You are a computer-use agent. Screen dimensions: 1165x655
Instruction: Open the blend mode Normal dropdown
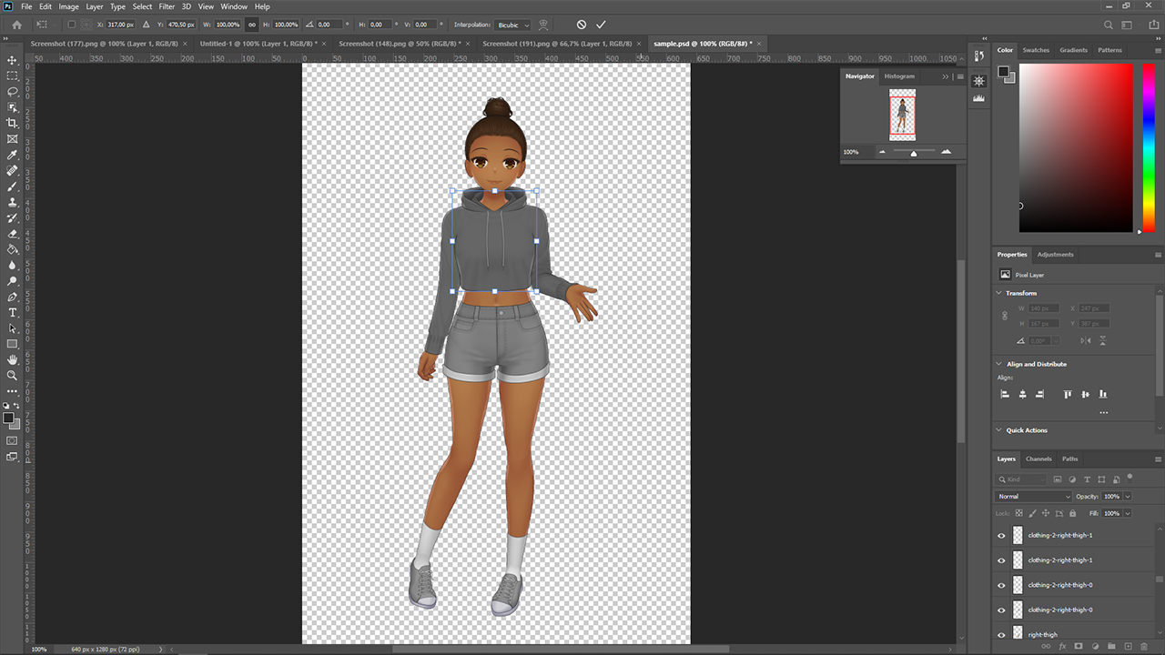[1033, 497]
